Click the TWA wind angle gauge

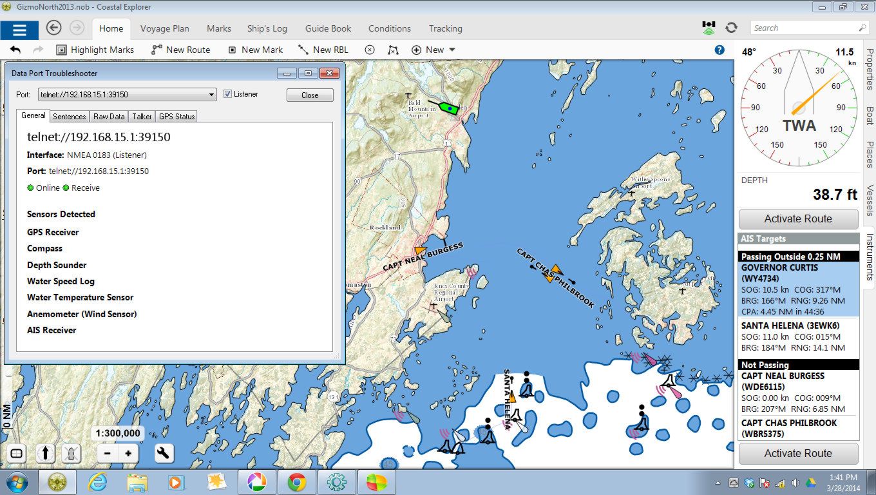tap(799, 108)
